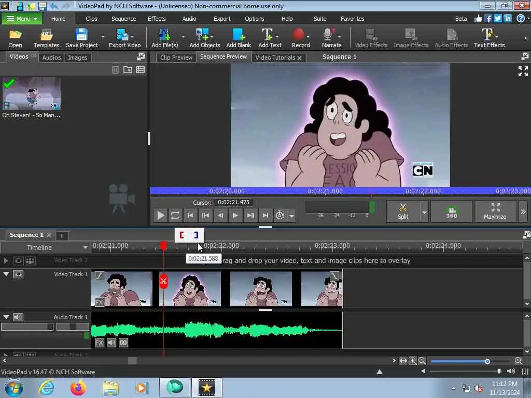Toggle visibility of Video Track 1
531x398 pixels.
[18, 274]
